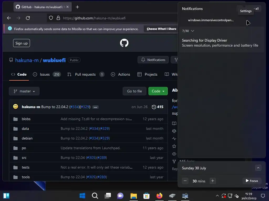
Task: Switch to the Code tab
Action: [x=19, y=74]
